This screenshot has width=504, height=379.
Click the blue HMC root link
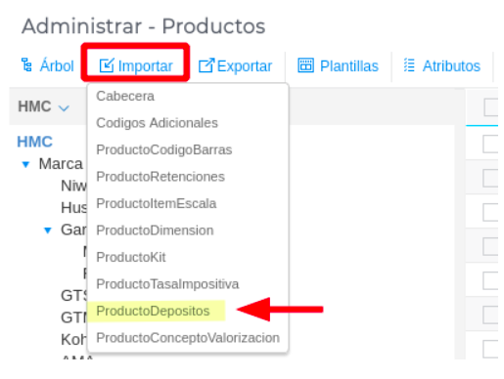tap(34, 142)
